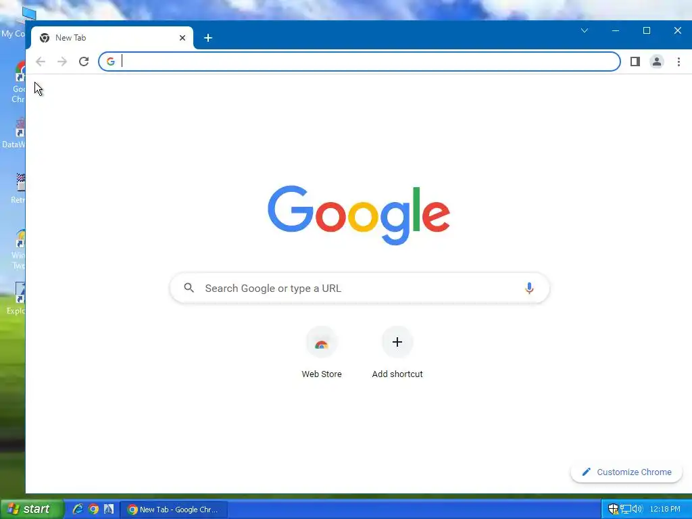The image size is (692, 519).
Task: Go back using the back arrow
Action: click(41, 61)
